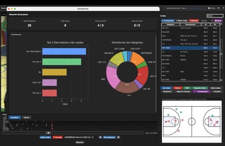Viewport: 225px width, 146px height.
Task: Open the Gestionar licencia link
Action: [x=196, y=8]
